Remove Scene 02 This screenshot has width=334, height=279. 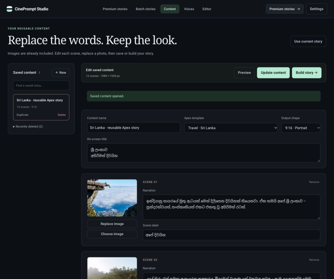tap(314, 260)
